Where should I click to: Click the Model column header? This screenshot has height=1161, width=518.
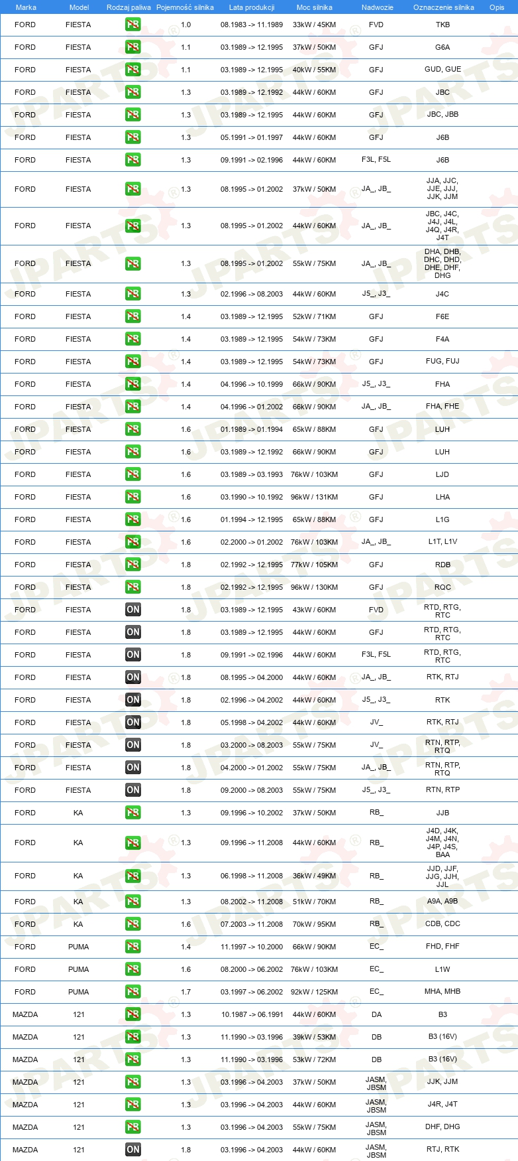tap(79, 7)
